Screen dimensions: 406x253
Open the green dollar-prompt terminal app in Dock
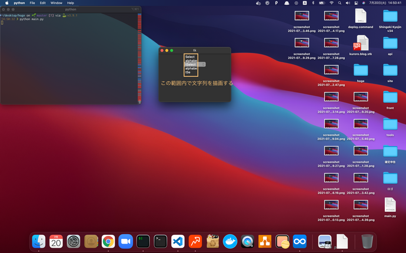click(143, 241)
